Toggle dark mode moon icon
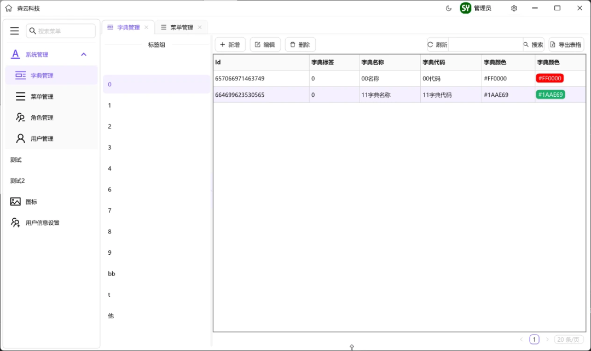Viewport: 591px width, 351px height. [449, 8]
